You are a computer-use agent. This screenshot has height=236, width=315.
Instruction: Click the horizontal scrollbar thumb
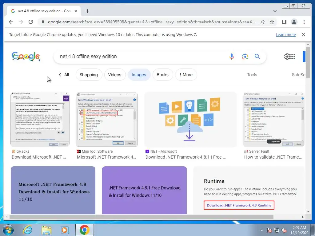pyautogui.click(x=142, y=217)
